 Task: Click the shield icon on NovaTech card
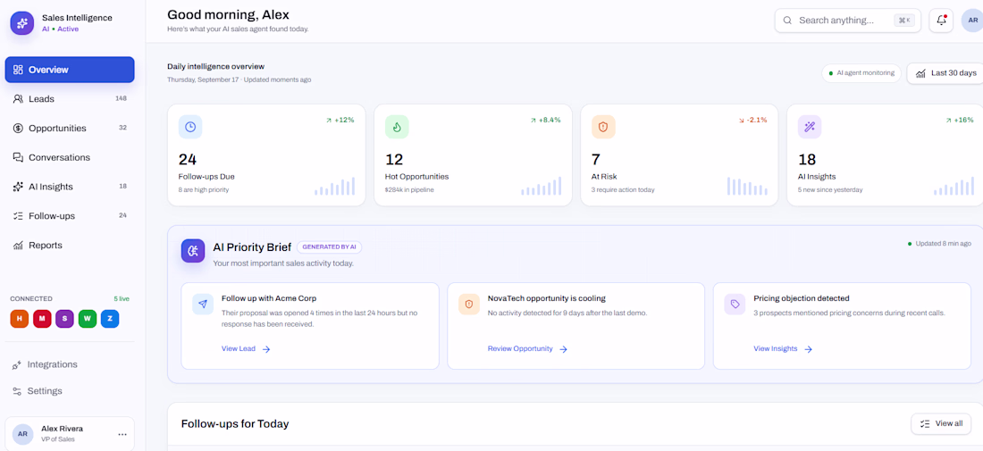coord(469,305)
